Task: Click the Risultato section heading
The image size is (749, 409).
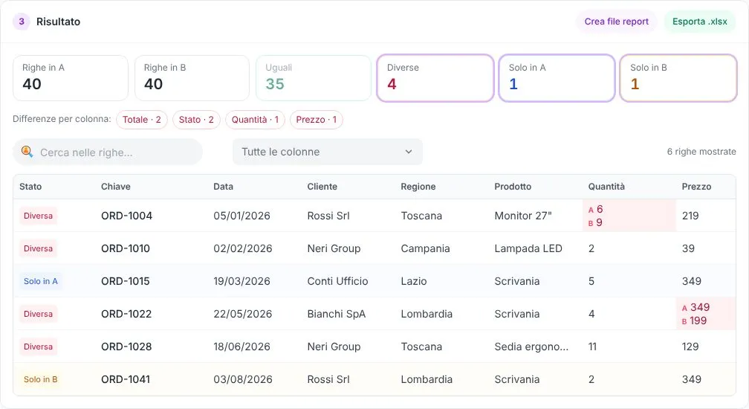Action: tap(58, 22)
